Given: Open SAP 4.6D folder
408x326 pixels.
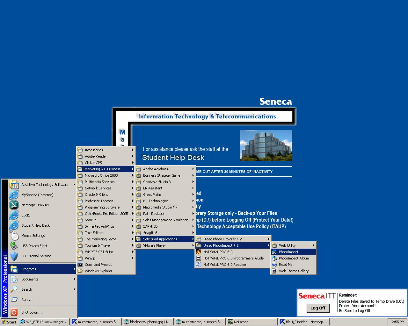Looking at the screenshot, I should coord(165,226).
